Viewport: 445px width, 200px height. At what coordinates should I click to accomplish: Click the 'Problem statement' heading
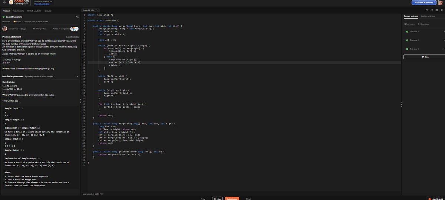pos(11,37)
